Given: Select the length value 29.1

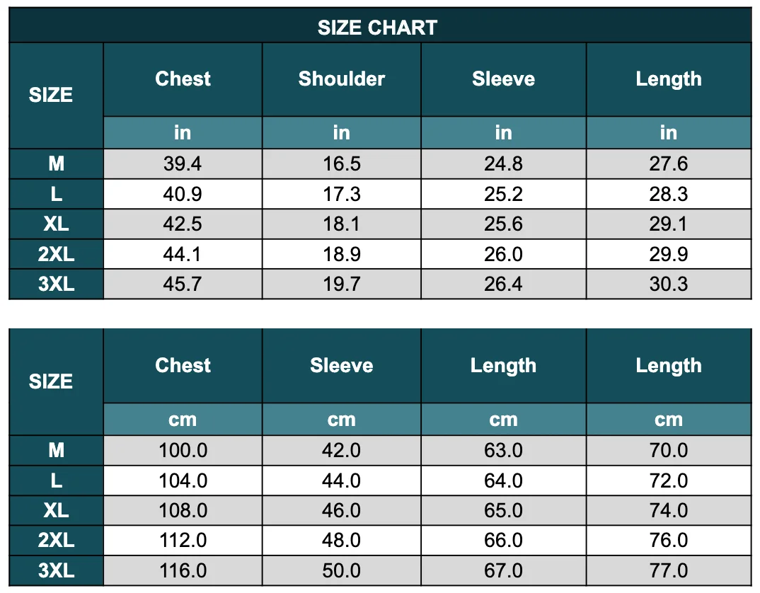Looking at the screenshot, I should tap(668, 224).
